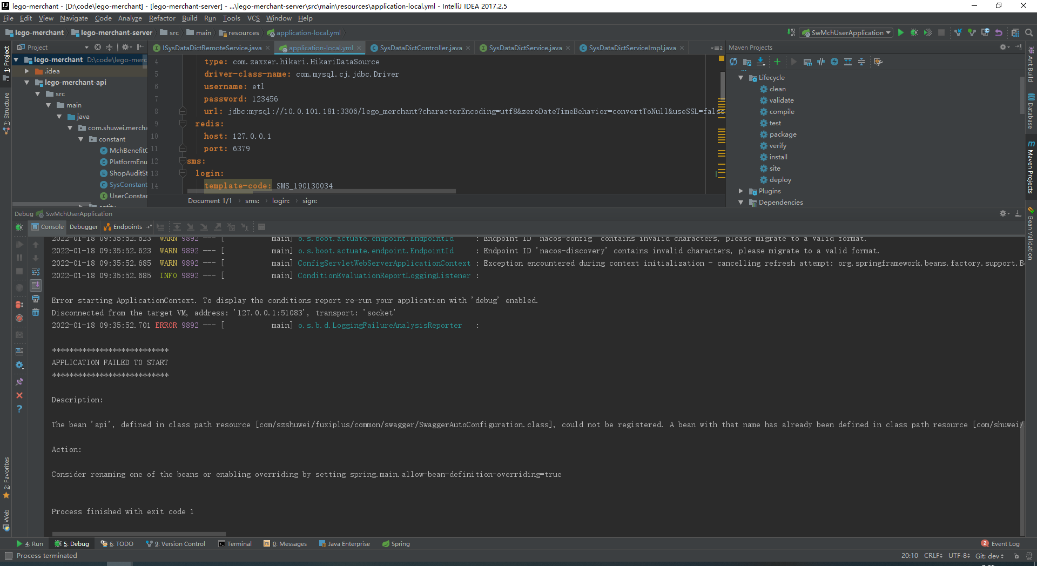Download Maven sources and documentation
The height and width of the screenshot is (566, 1037).
coord(760,62)
